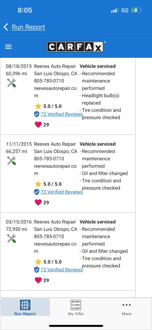Tap battery charging indicator in status bar
152x330 pixels.
click(x=136, y=10)
